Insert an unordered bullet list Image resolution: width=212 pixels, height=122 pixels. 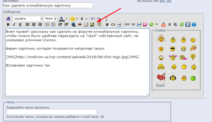pyautogui.click(x=54, y=25)
